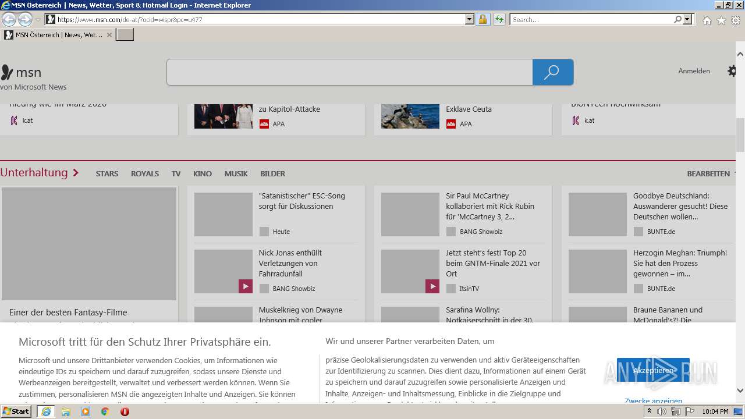The image size is (745, 419).
Task: Open Nick Jonas enthüllt Verletzungen article
Action: click(290, 263)
